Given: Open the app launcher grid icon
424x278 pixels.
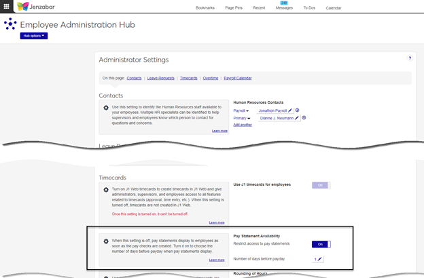Looking at the screenshot, I should [6, 7].
